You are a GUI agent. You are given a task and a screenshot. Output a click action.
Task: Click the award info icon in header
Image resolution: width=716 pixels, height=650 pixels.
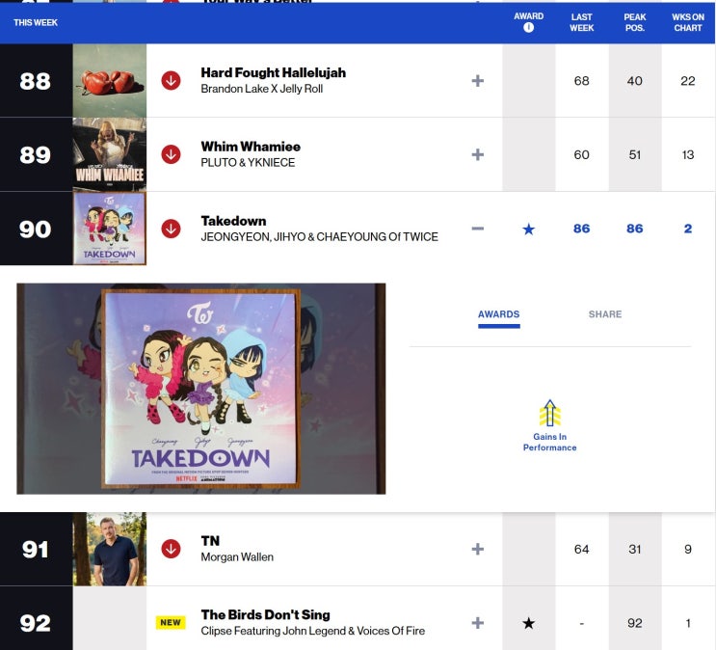pyautogui.click(x=528, y=27)
